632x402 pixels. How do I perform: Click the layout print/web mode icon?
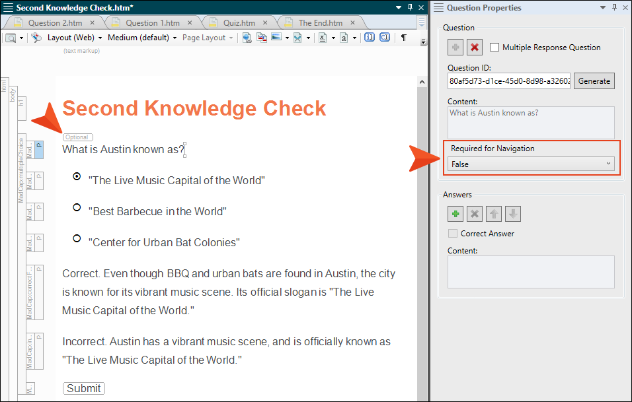pos(36,38)
